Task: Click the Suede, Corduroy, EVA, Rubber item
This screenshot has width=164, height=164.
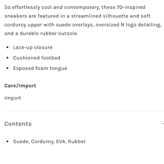Action: click(x=49, y=141)
